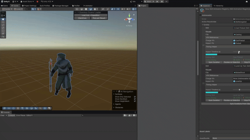Select the Rect transform tool
Screen dimensions: 250x140
pos(3,30)
